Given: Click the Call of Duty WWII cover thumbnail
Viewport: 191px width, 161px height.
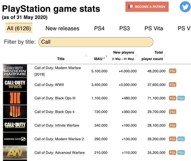Looking at the screenshot, I should click(15, 84).
